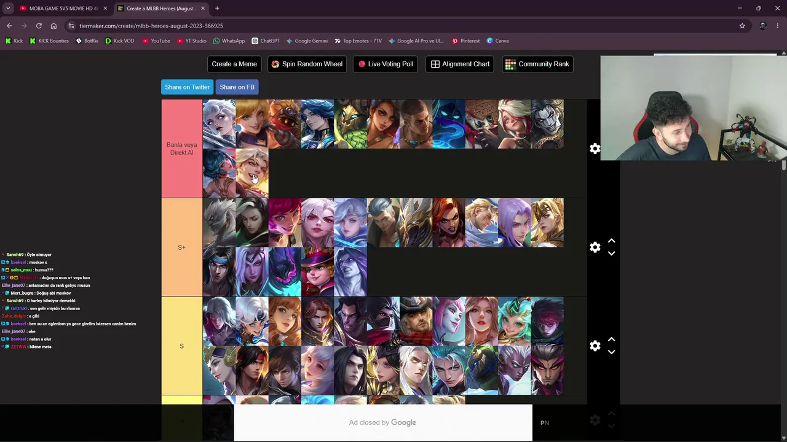This screenshot has width=787, height=442.
Task: Open the Canva bookmark
Action: 497,41
